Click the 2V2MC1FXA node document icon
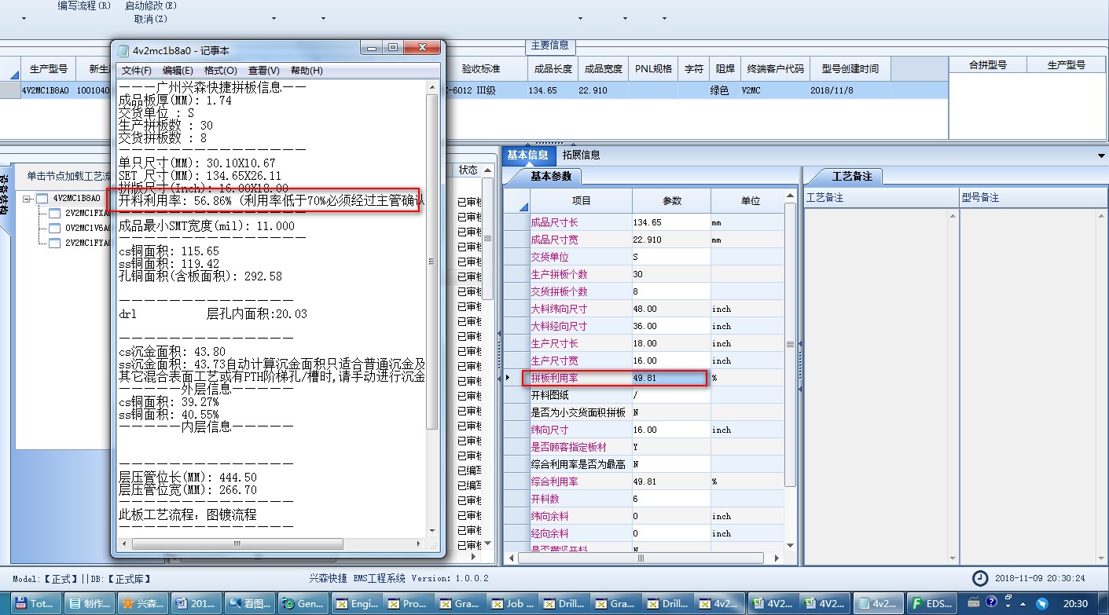1109x615 pixels. pyautogui.click(x=55, y=213)
